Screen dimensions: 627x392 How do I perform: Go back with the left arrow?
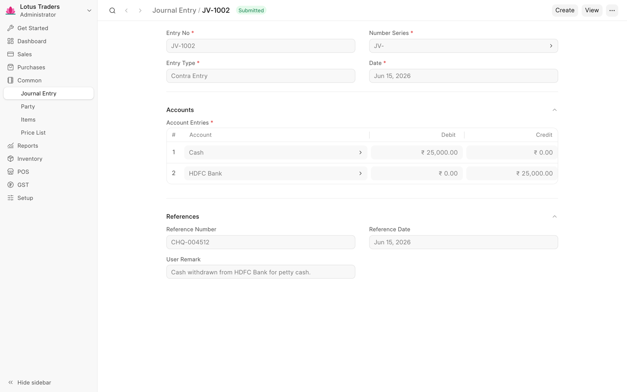click(x=126, y=11)
